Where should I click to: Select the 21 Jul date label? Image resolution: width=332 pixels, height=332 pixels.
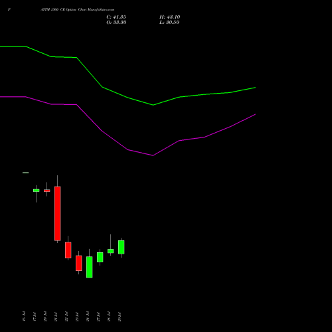click(x=56, y=316)
